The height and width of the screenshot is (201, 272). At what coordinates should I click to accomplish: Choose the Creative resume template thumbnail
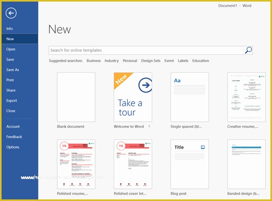pos(246,97)
